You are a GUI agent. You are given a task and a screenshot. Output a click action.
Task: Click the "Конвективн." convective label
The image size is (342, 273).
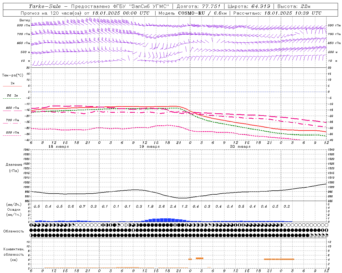coord(14,249)
